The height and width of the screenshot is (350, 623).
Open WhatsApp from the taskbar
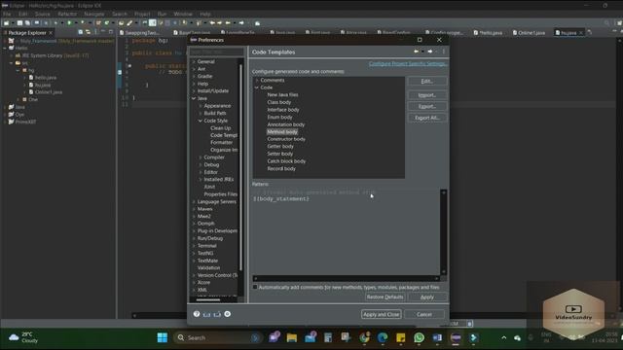(419, 337)
